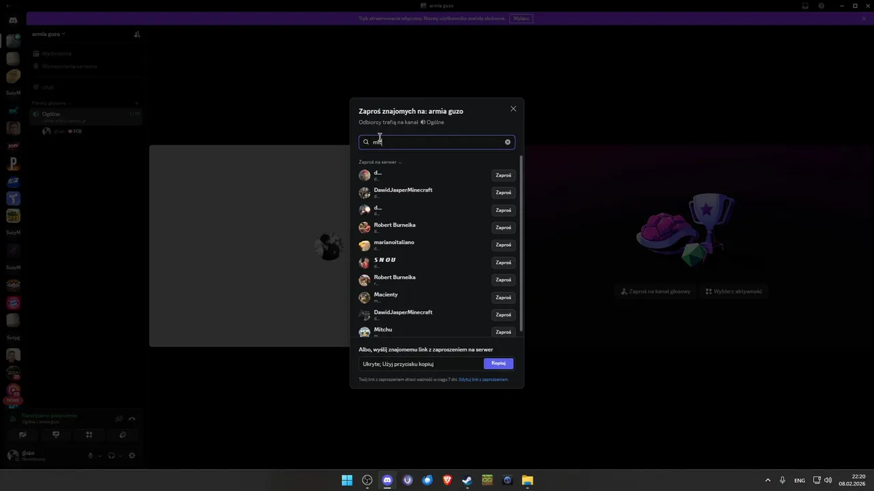The image size is (874, 491).
Task: Start screen sharing from the voice panel
Action: click(x=56, y=434)
